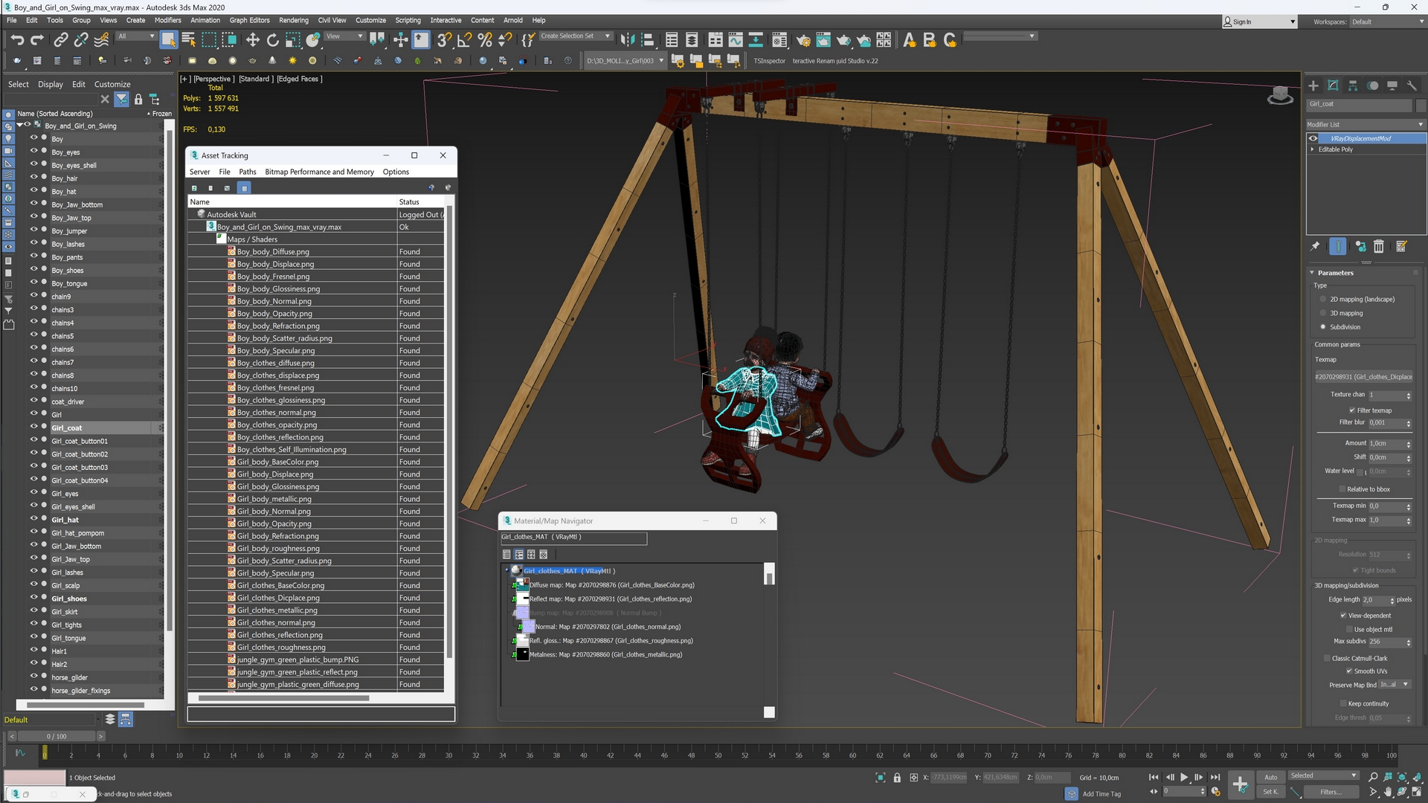Toggle the Angle Snap icon

tap(465, 39)
